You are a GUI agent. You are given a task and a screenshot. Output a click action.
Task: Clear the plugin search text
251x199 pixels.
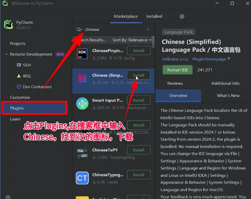click(148, 30)
